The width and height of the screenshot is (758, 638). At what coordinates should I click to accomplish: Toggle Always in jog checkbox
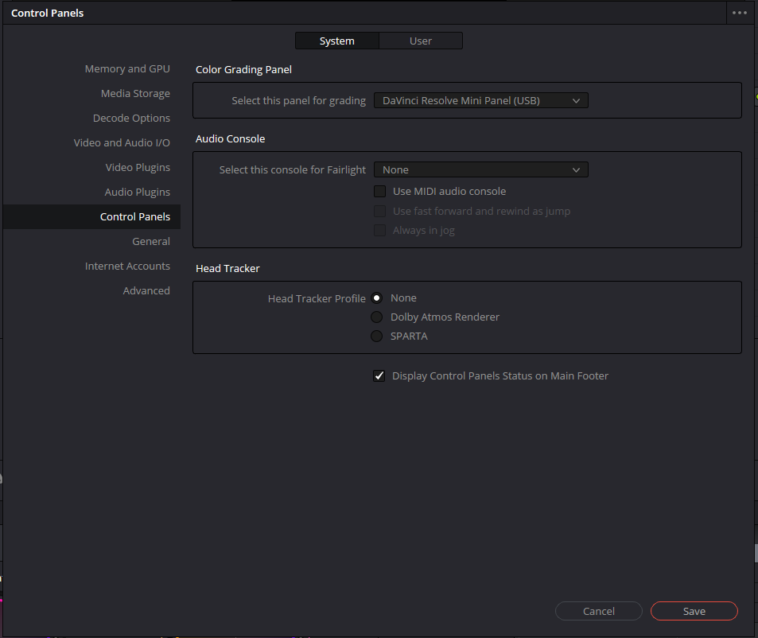[x=380, y=231]
